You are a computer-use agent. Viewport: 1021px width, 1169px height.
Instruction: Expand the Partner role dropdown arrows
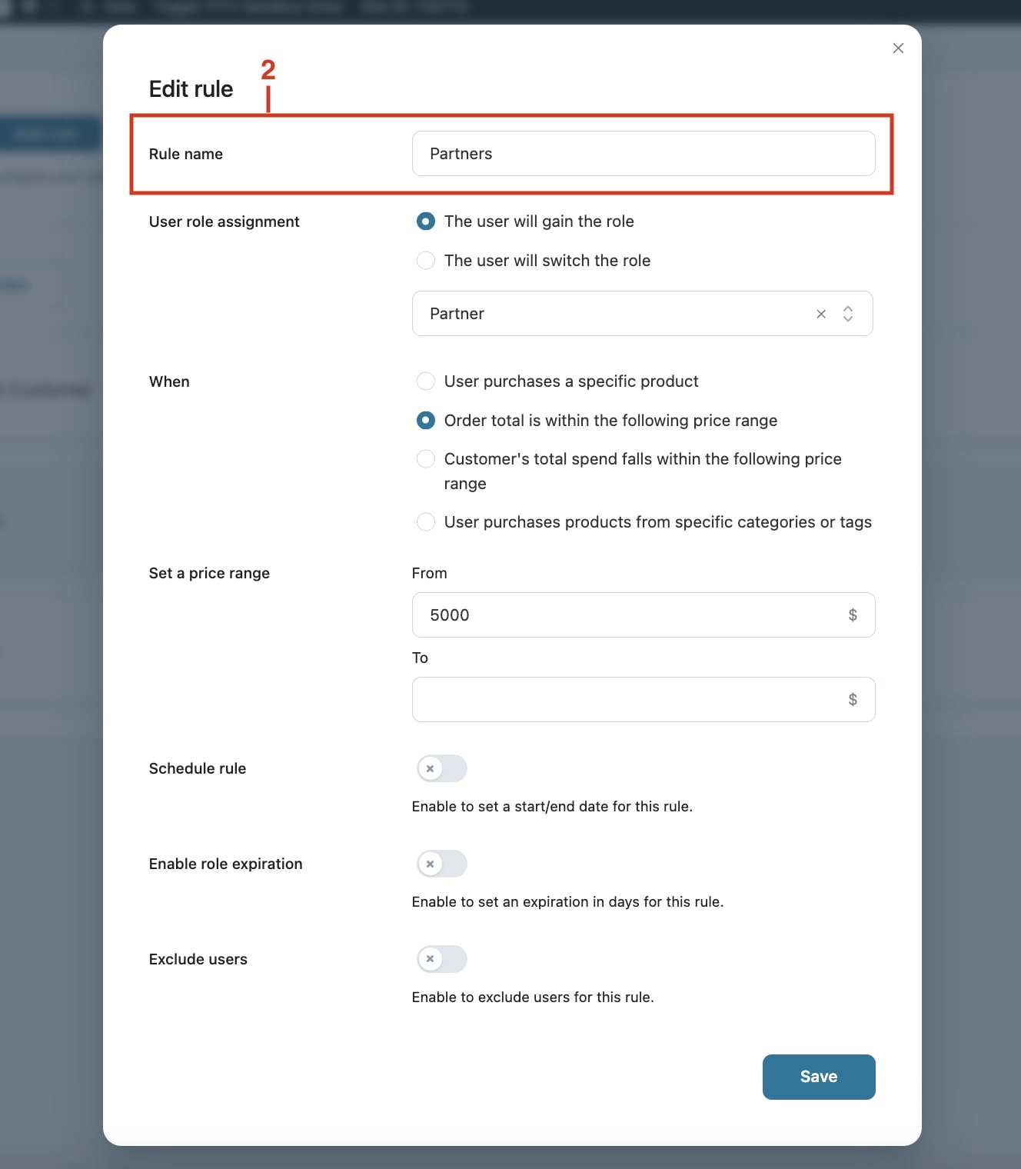coord(848,314)
